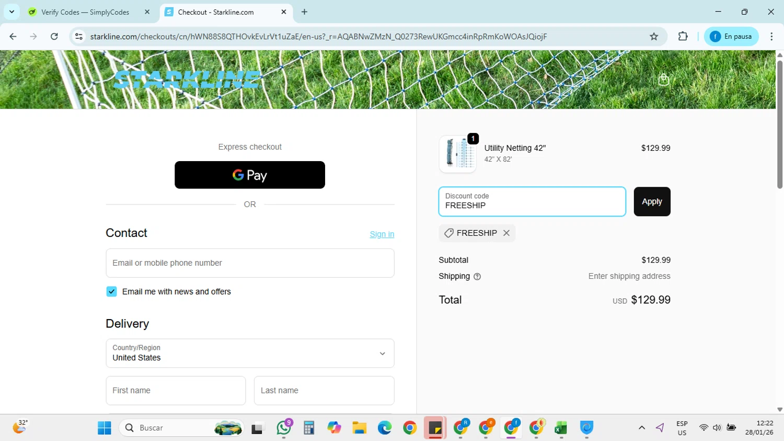This screenshot has width=784, height=441.
Task: Open the location arrow tray icon
Action: click(x=660, y=428)
